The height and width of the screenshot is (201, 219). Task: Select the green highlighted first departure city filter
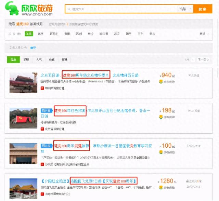point(29,33)
